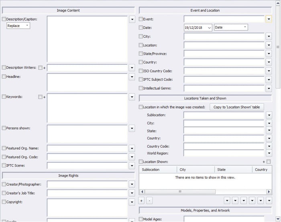
Task: Click in the ISO Country Code input
Action: coord(224,71)
